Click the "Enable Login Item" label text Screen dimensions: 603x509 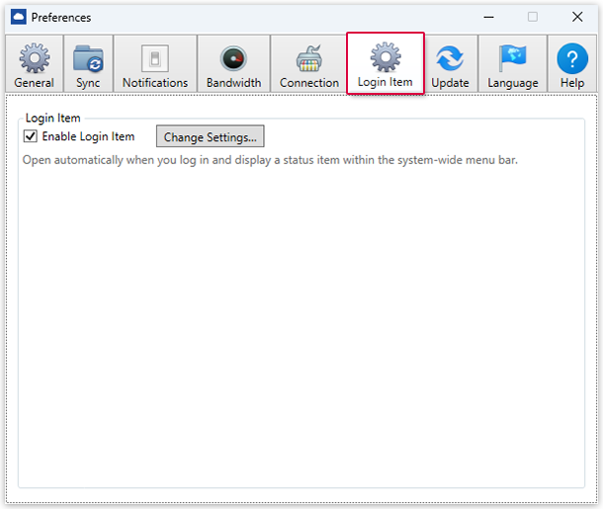coord(88,136)
